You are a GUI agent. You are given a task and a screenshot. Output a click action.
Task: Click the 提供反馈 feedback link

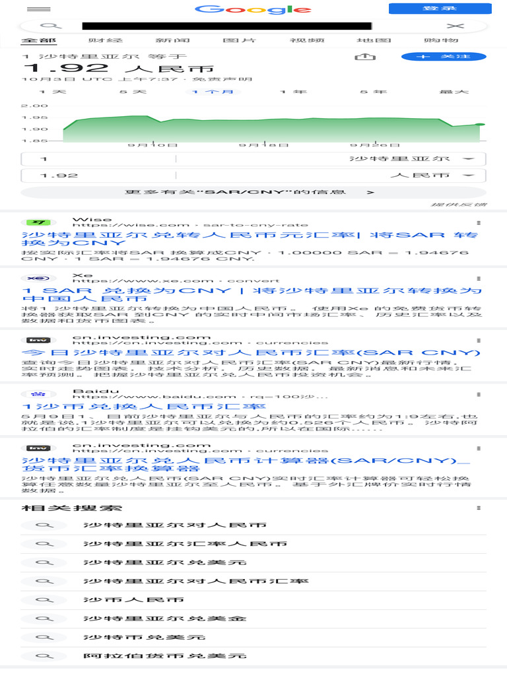pyautogui.click(x=459, y=205)
